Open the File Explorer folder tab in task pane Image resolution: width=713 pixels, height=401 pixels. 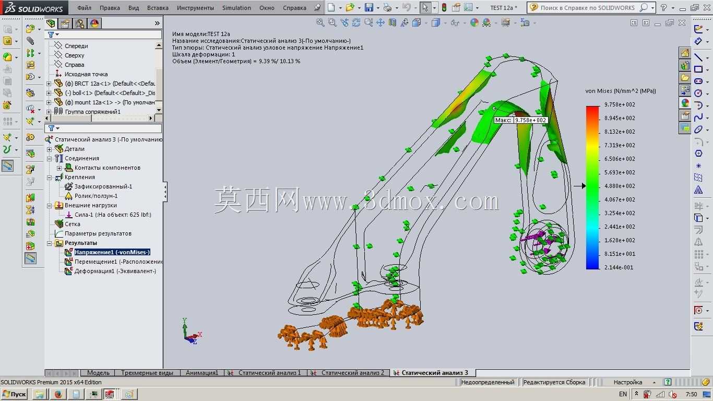click(x=685, y=78)
